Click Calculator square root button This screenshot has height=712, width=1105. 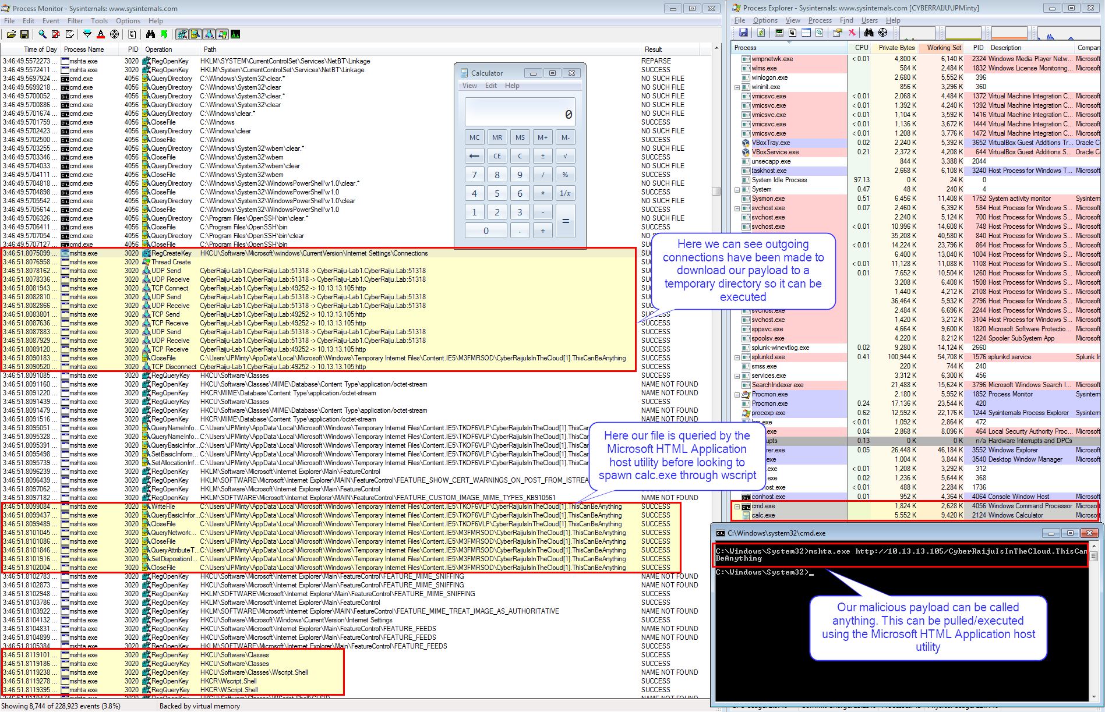pyautogui.click(x=565, y=156)
